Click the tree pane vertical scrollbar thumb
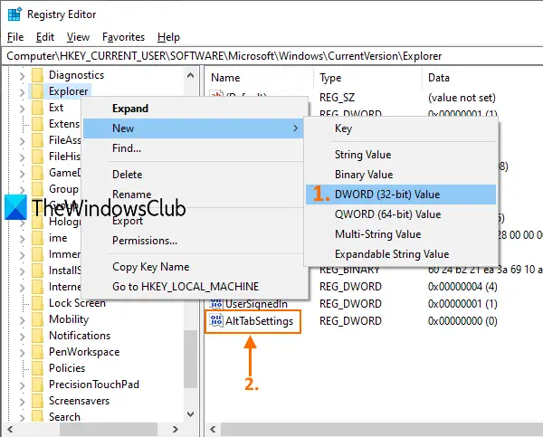 pos(190,359)
